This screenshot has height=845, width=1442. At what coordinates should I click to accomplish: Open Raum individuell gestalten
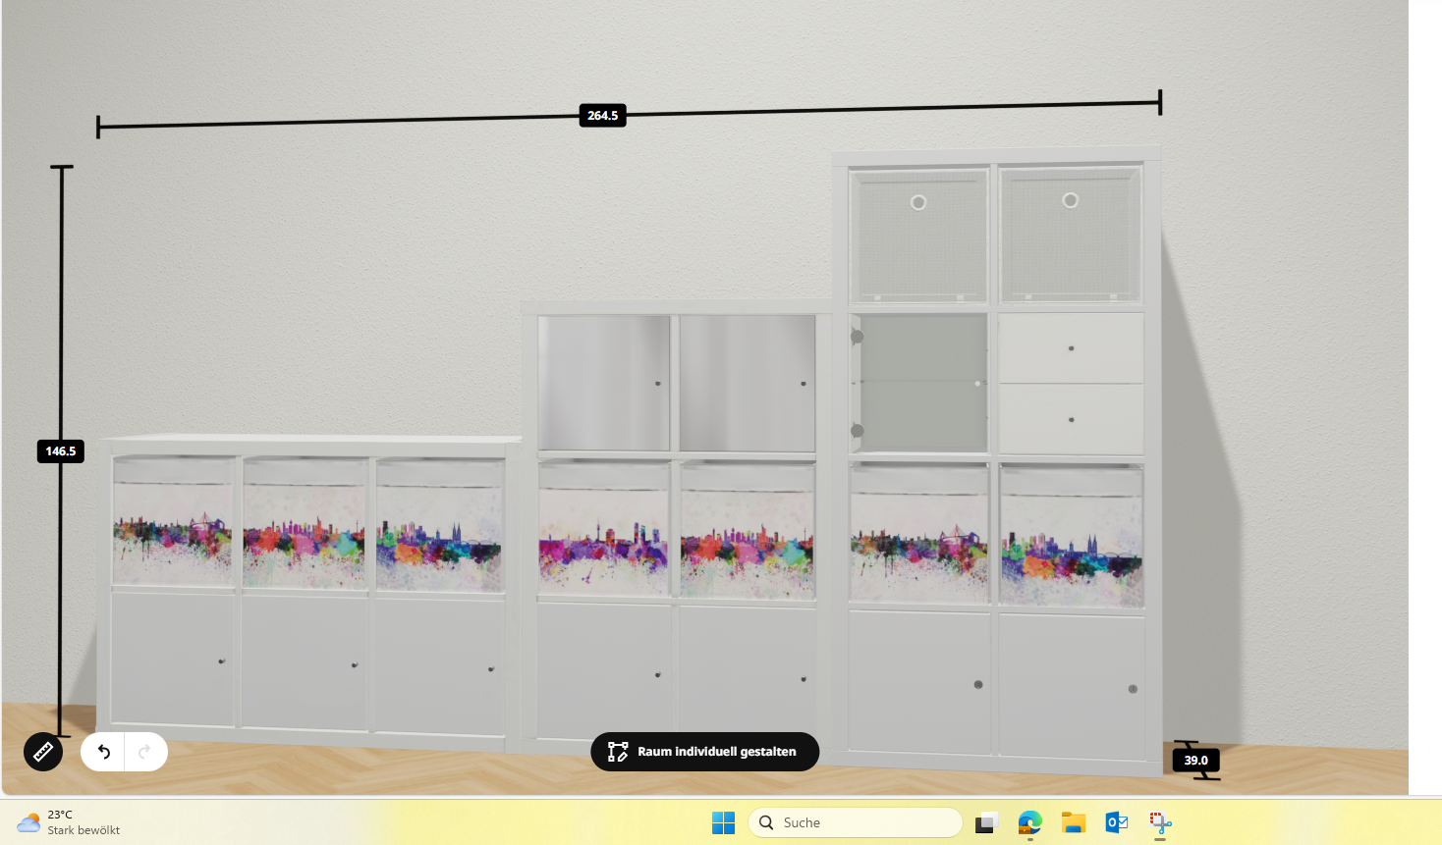704,752
